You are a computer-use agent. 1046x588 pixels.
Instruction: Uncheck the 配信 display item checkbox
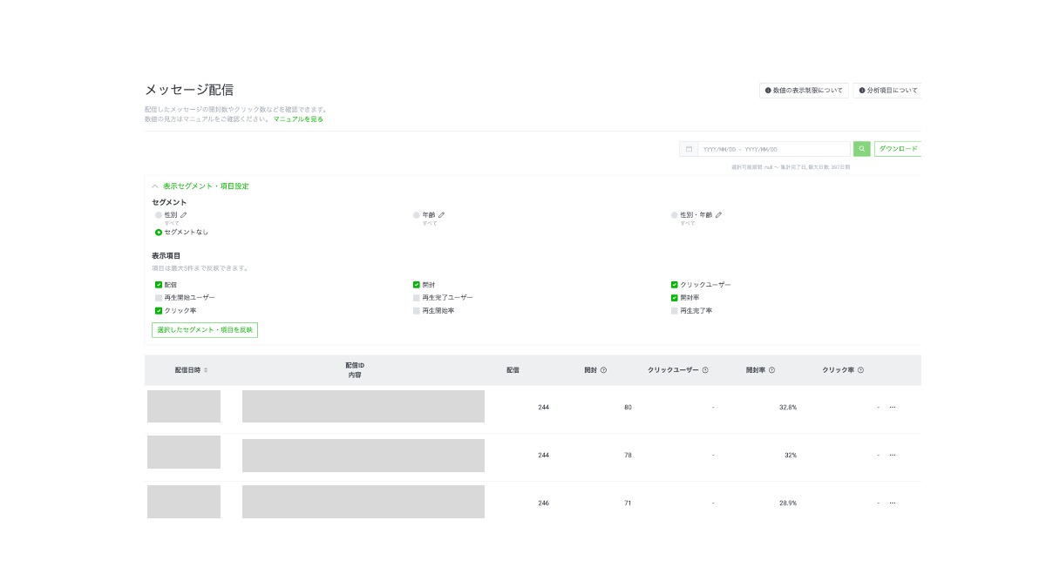159,285
